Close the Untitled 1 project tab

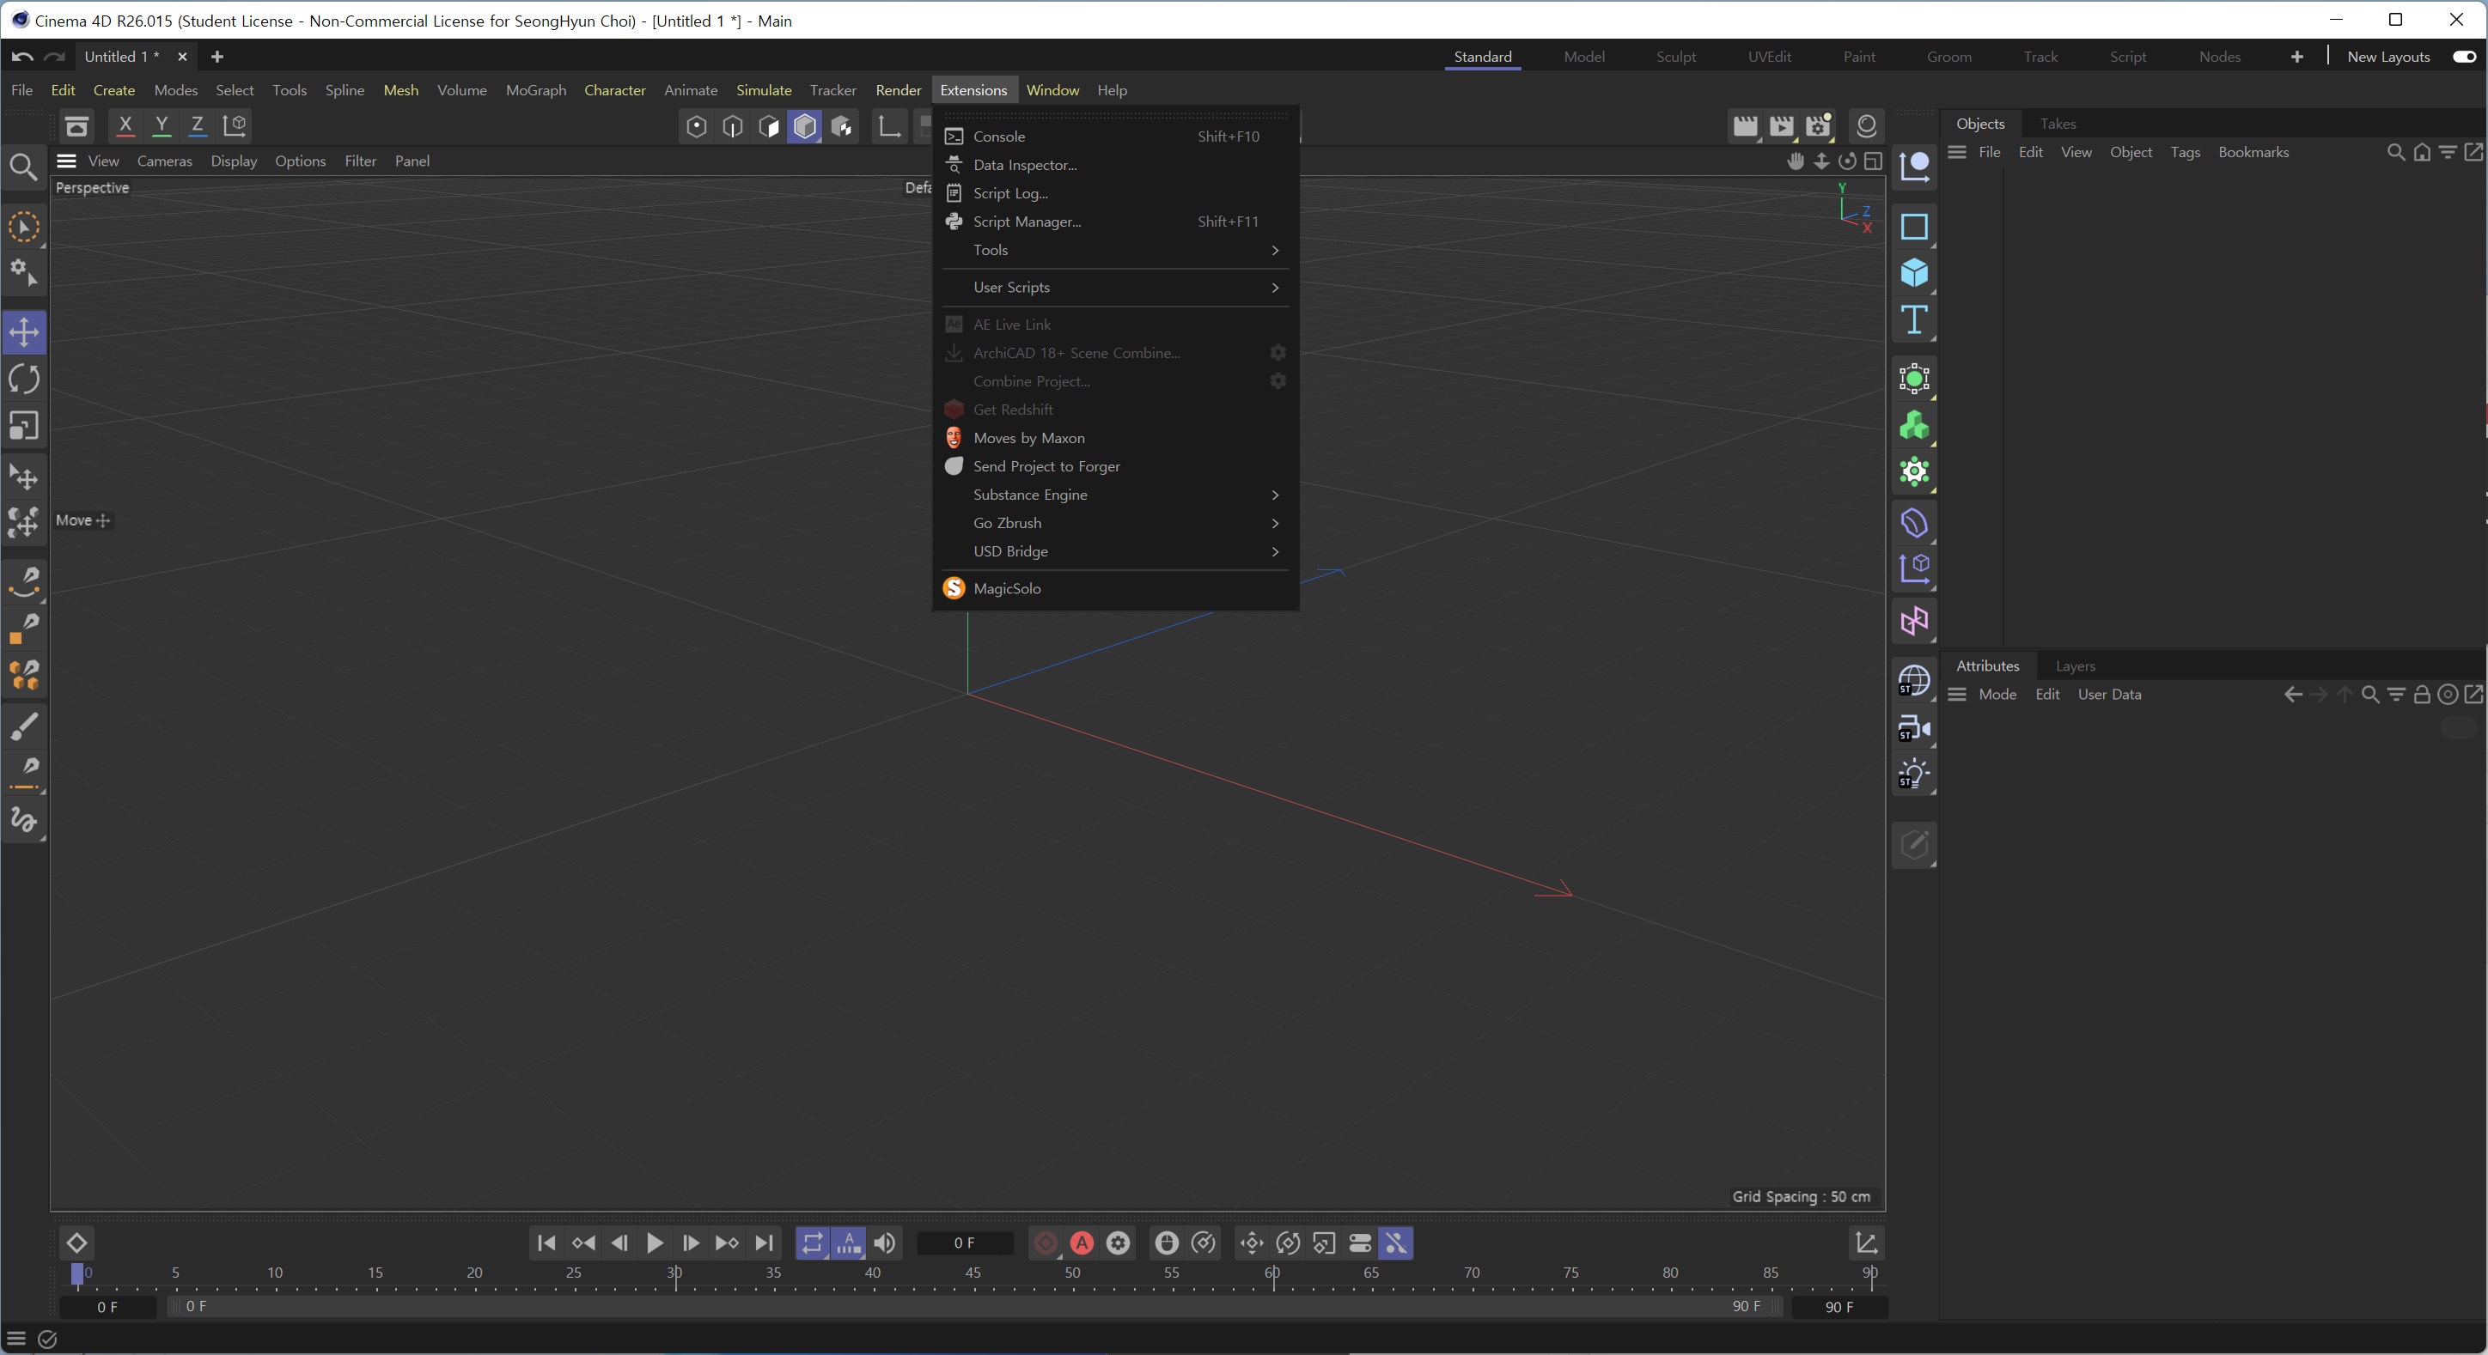182,57
